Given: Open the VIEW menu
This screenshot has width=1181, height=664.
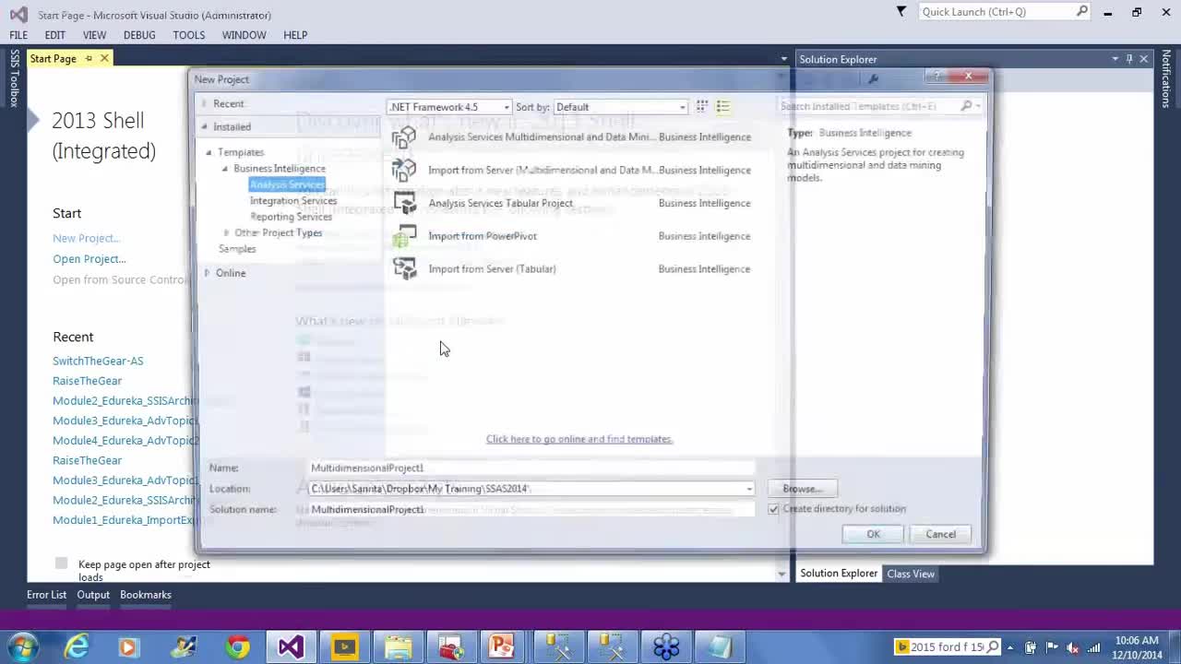Looking at the screenshot, I should (x=94, y=35).
